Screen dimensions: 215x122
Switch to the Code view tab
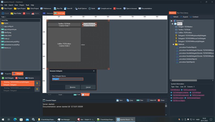(x=77, y=95)
